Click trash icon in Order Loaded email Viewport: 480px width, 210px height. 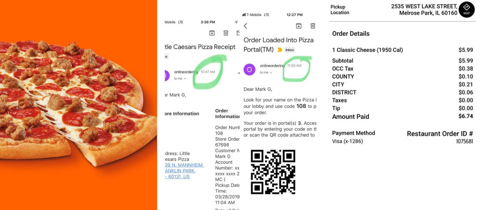[313, 26]
